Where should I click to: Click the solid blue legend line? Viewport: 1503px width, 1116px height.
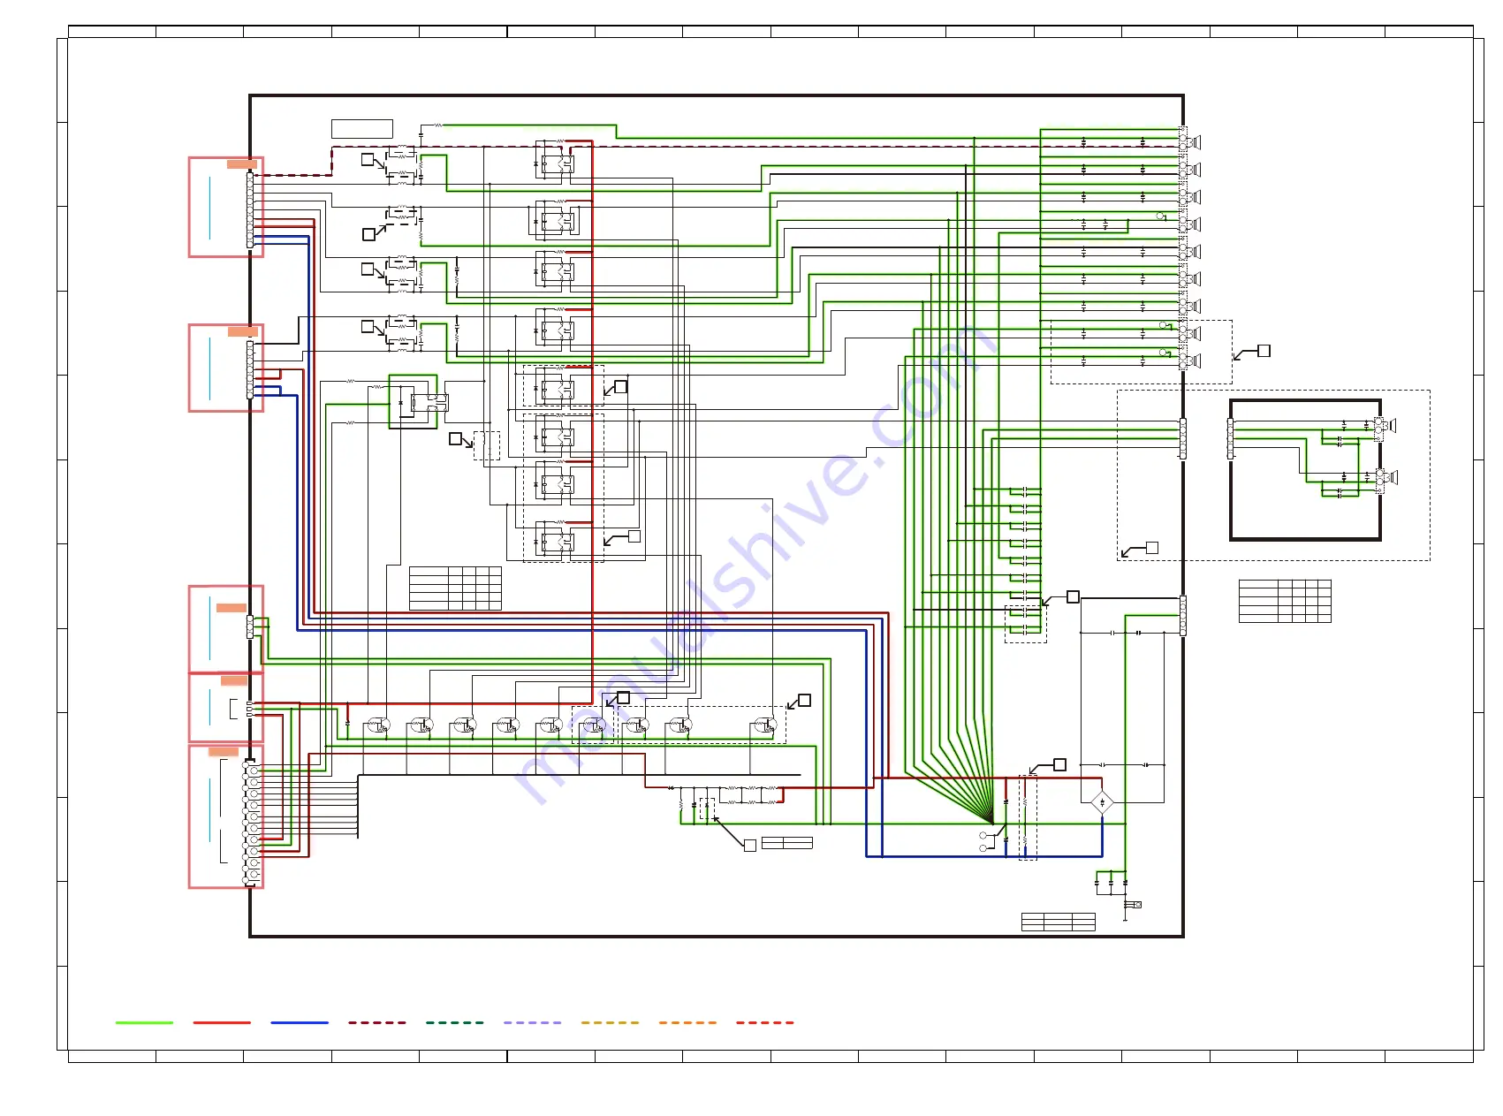coord(300,1022)
